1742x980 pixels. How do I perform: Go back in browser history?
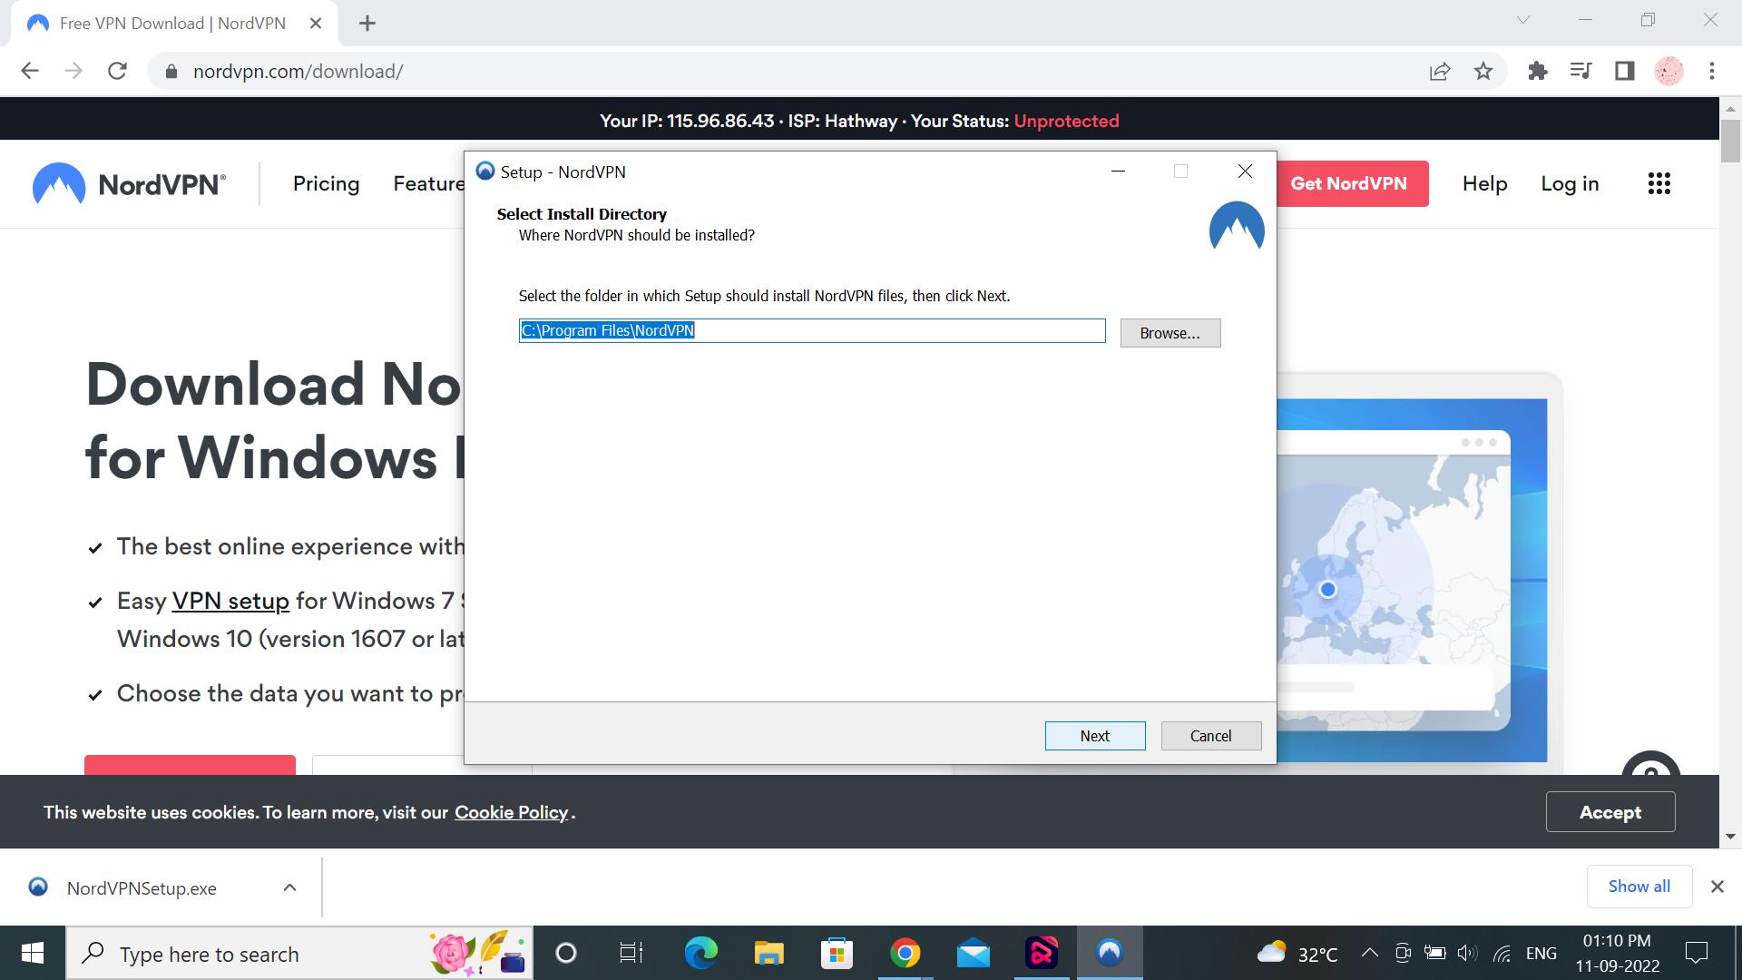coord(30,71)
